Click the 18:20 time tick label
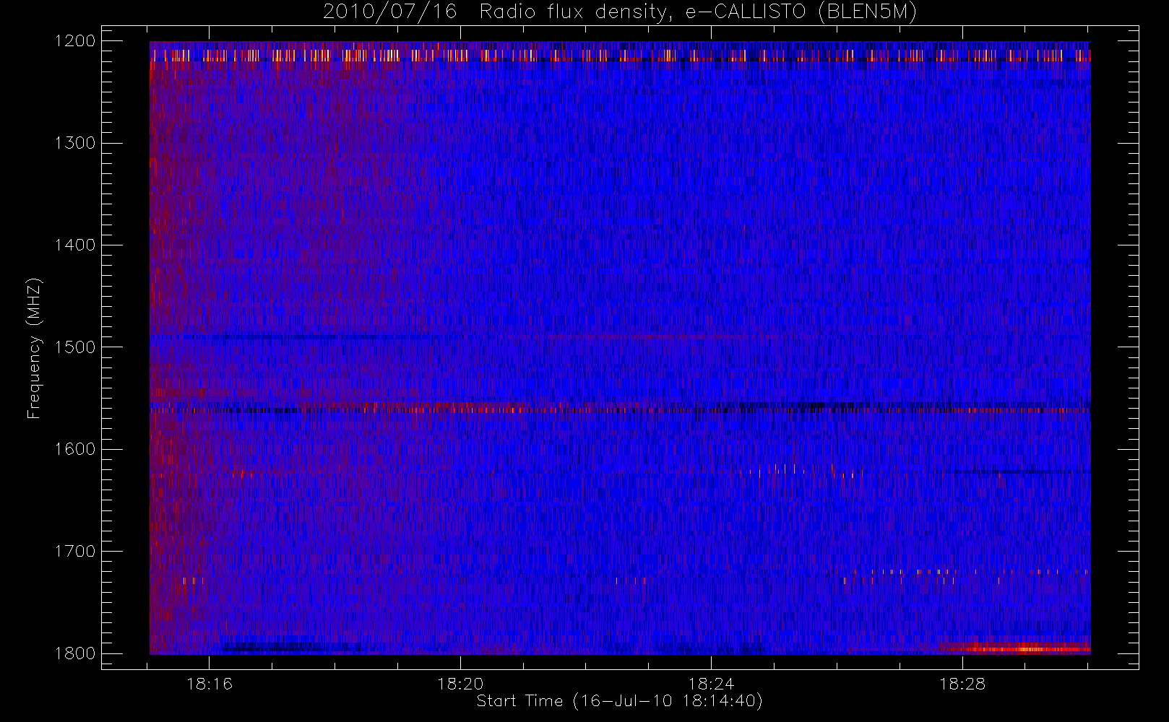 (460, 684)
